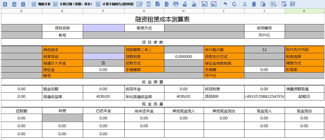
Task: Click the grid with play arrow icon
Action: point(273,4)
